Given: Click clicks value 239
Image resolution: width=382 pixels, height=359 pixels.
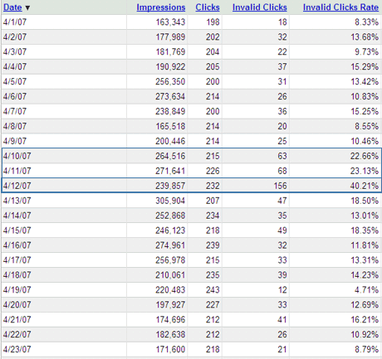Looking at the screenshot, I should [x=213, y=245].
